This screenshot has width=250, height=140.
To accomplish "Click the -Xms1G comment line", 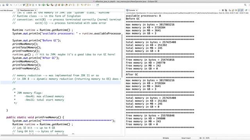I will pyautogui.click(x=39, y=100).
